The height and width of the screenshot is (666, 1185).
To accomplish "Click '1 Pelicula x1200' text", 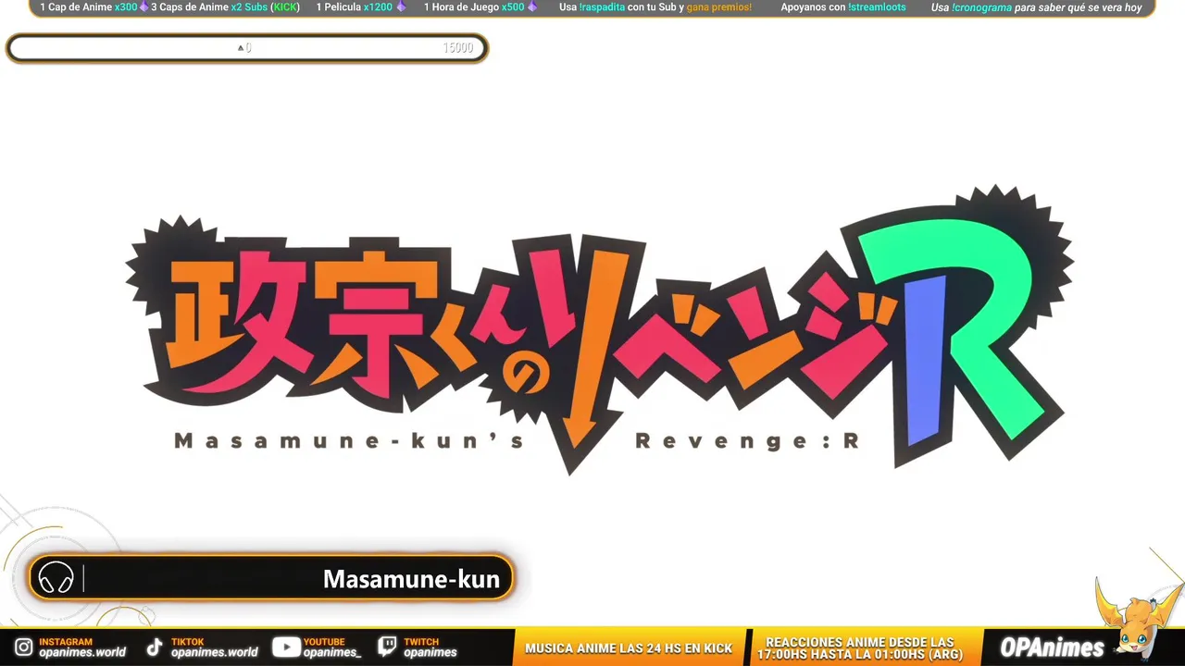I will (355, 7).
